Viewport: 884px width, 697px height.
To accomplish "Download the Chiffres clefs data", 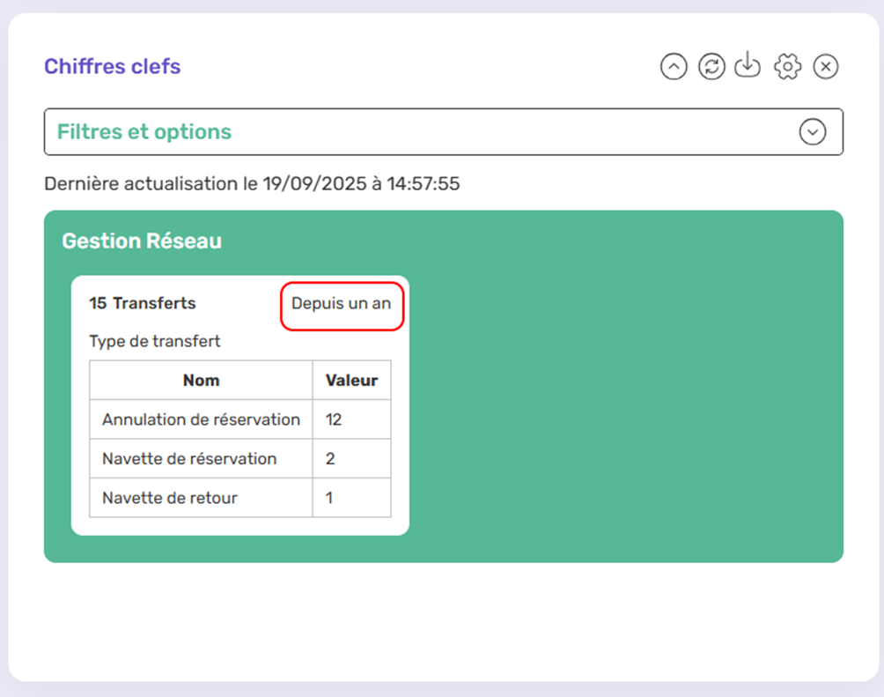I will coord(748,66).
